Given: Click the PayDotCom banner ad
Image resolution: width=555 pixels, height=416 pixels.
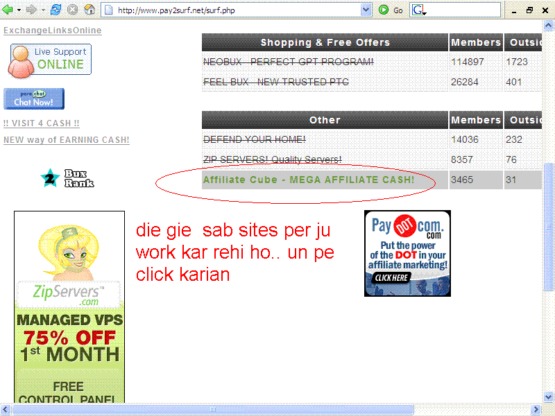Looking at the screenshot, I should tap(407, 253).
